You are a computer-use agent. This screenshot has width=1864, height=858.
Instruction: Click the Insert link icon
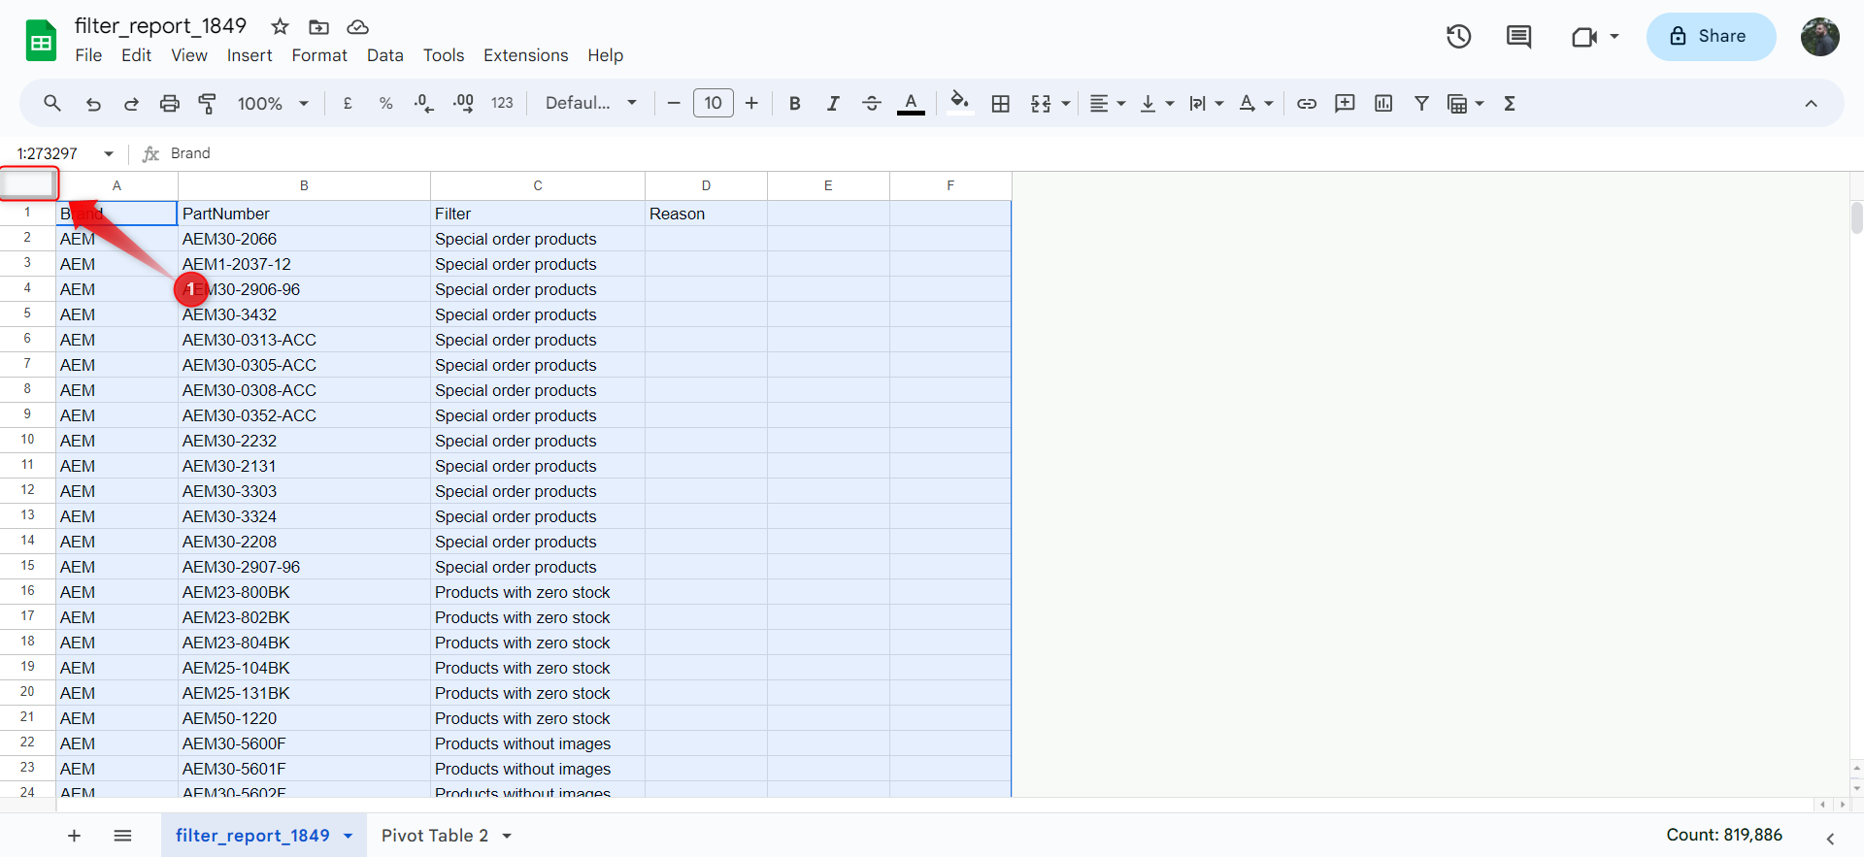click(1307, 103)
